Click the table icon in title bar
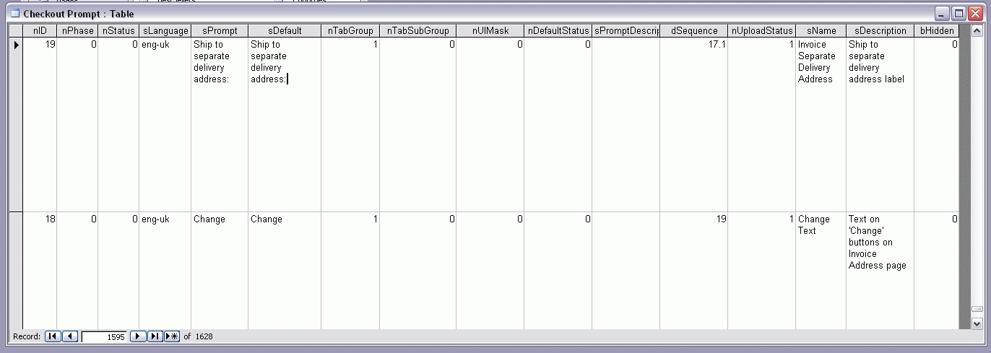Viewport: 991px width, 353px height. [x=14, y=14]
